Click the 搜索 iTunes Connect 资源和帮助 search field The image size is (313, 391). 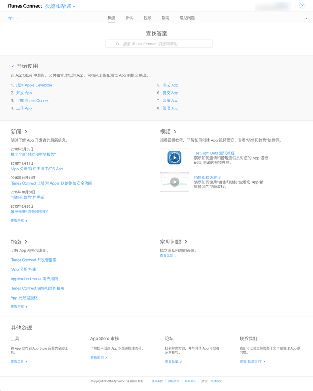click(159, 44)
